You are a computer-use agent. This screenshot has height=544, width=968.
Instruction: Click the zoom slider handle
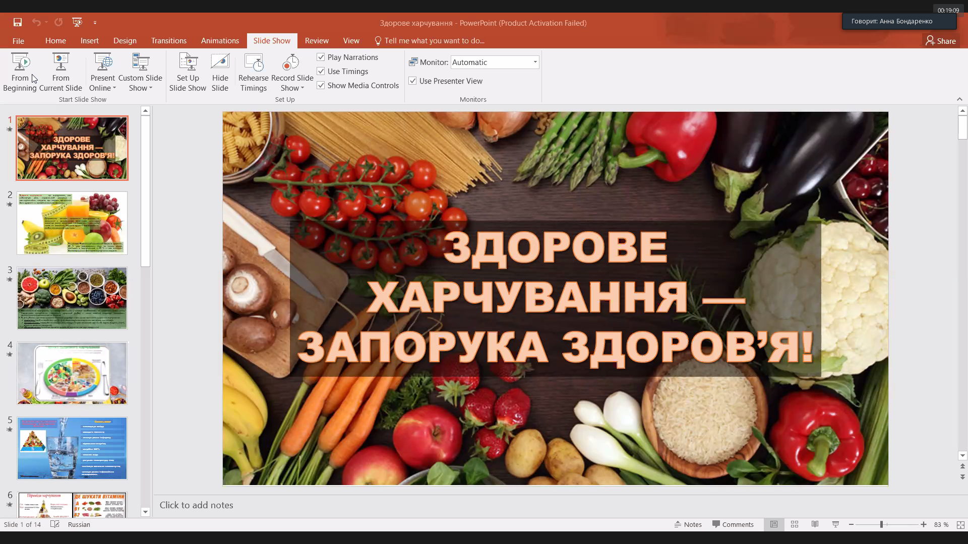pos(881,524)
